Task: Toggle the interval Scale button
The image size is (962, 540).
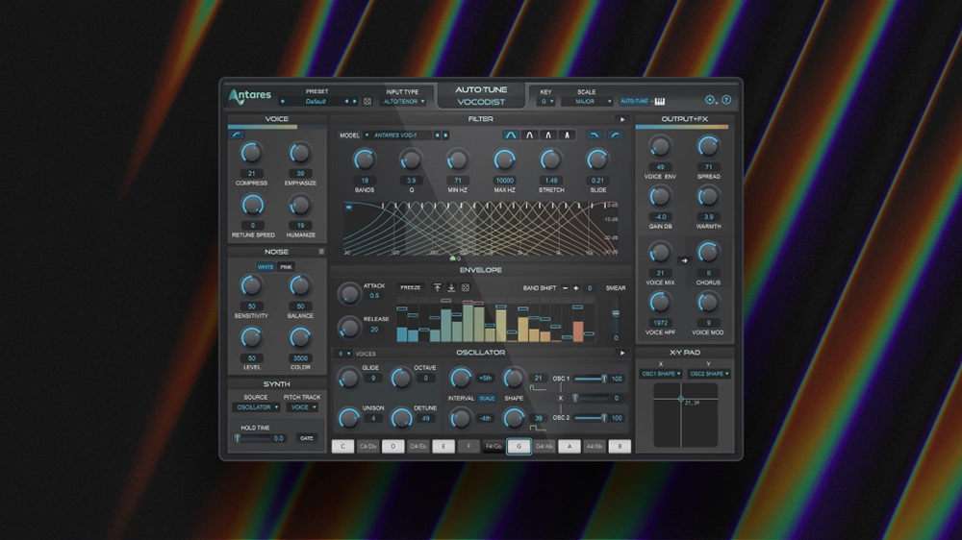Action: point(487,399)
